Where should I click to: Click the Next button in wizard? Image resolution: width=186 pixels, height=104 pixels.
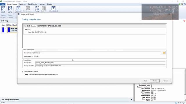(155, 81)
